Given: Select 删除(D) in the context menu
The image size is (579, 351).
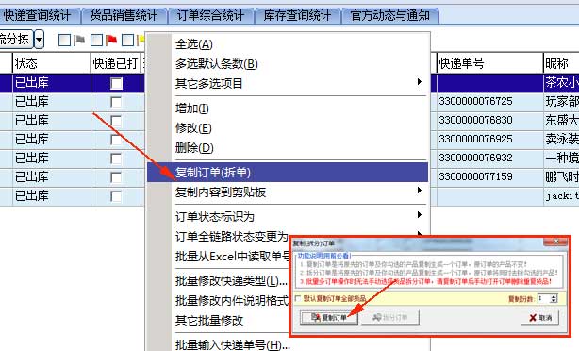Looking at the screenshot, I should click(288, 148).
